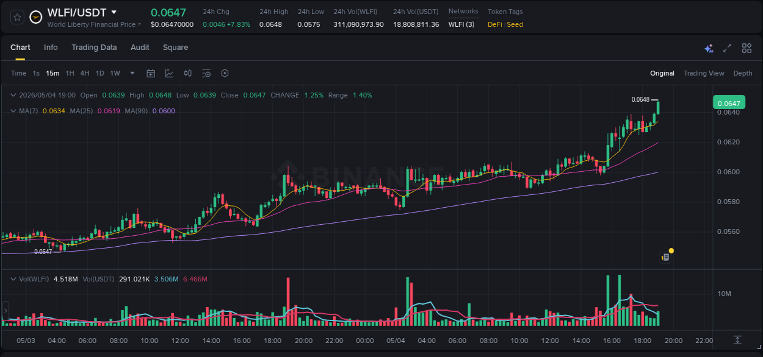
Task: Open the news note icon on chart
Action: (x=666, y=257)
